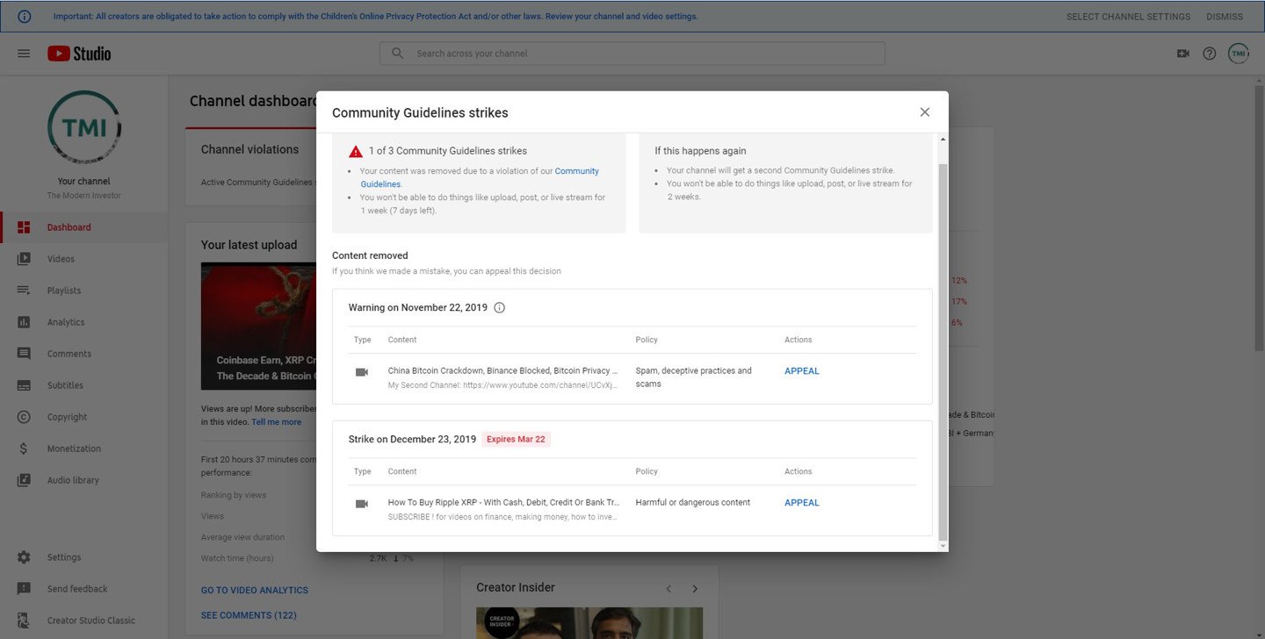
Task: Click the dialog scrollbar down arrow
Action: coord(943,546)
